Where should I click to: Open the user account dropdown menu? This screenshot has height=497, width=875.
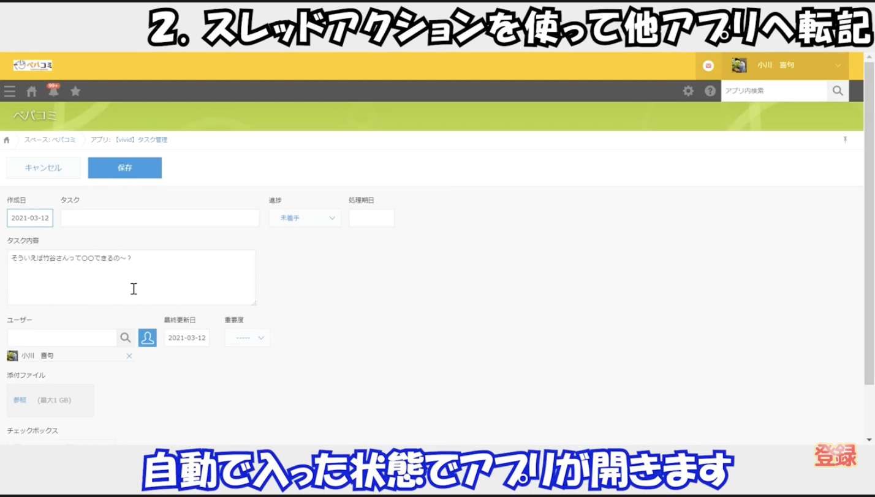(x=837, y=65)
